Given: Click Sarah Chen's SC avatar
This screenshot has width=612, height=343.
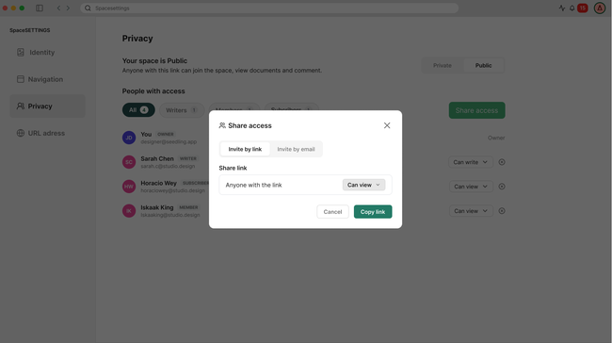Looking at the screenshot, I should tap(129, 162).
